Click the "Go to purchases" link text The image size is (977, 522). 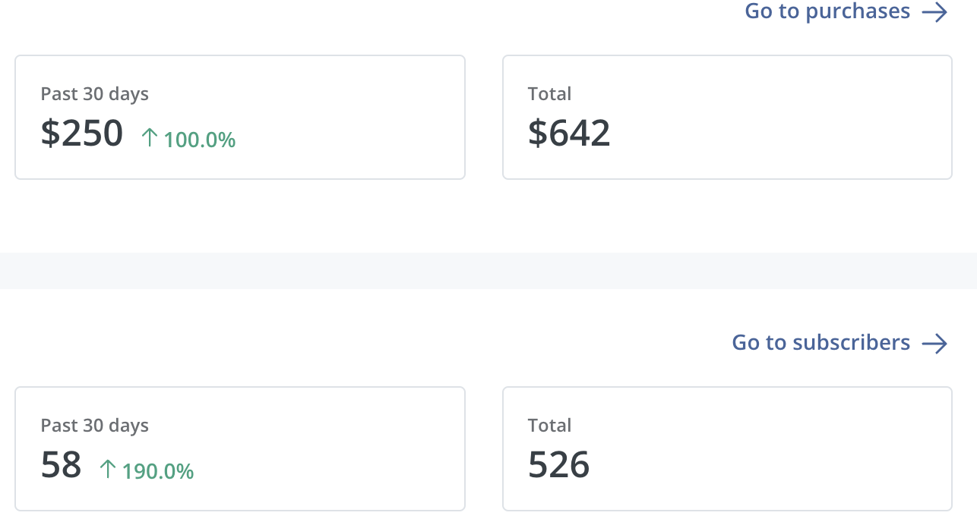(x=827, y=11)
